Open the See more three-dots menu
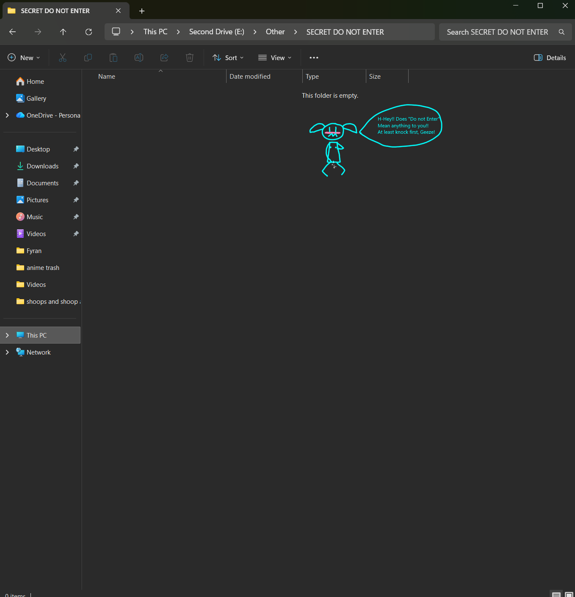The width and height of the screenshot is (575, 597). click(x=314, y=58)
